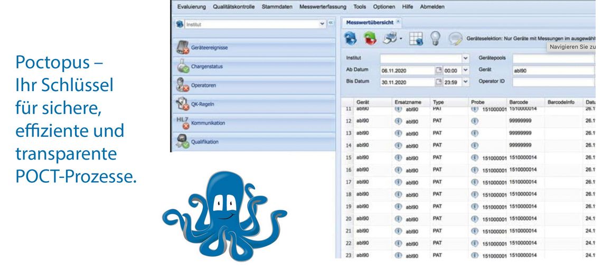Open the Messwerterfassung menu
Viewport: 602px width, 268px height.
coord(323,6)
